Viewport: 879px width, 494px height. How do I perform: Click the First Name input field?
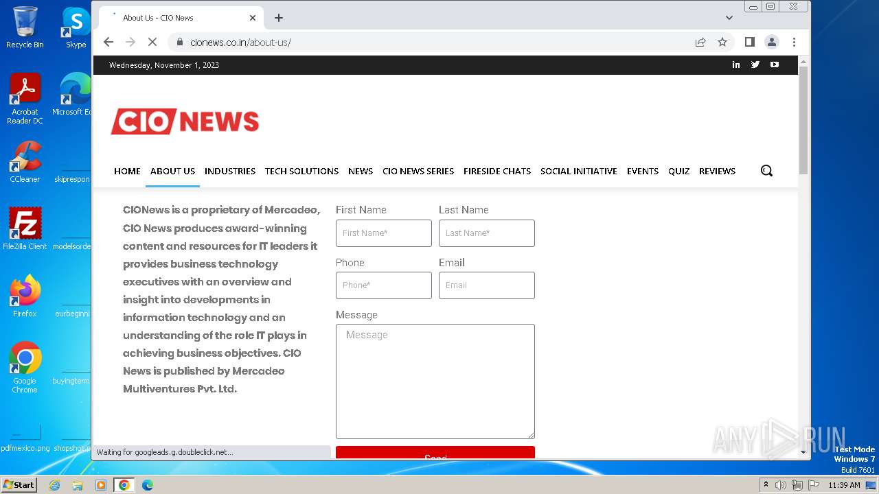coord(384,233)
